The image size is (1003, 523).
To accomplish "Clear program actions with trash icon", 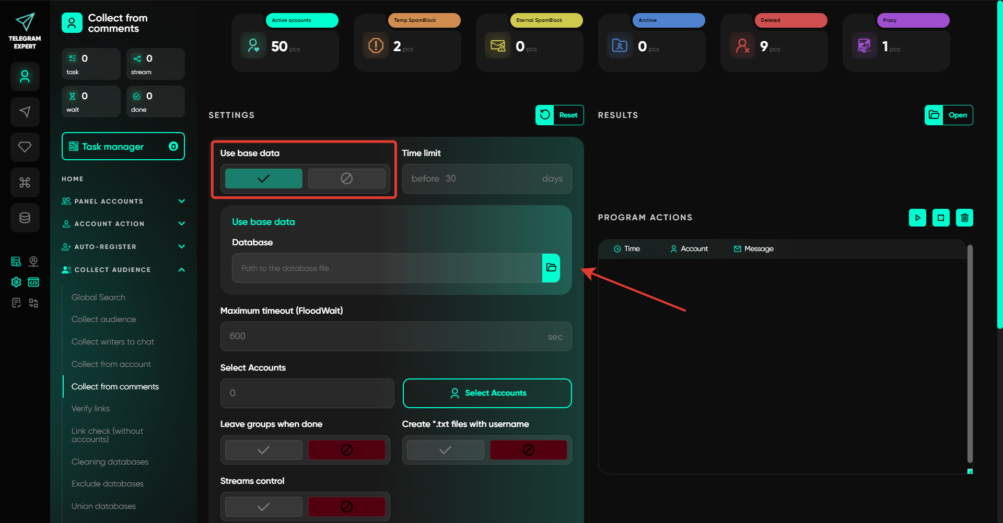I will [964, 218].
